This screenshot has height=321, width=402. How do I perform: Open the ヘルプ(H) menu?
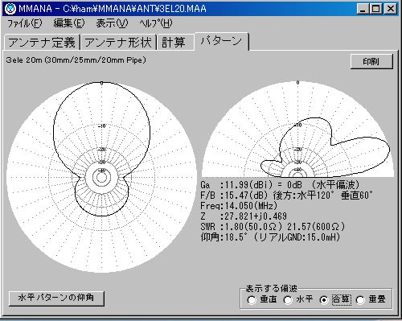coord(156,23)
